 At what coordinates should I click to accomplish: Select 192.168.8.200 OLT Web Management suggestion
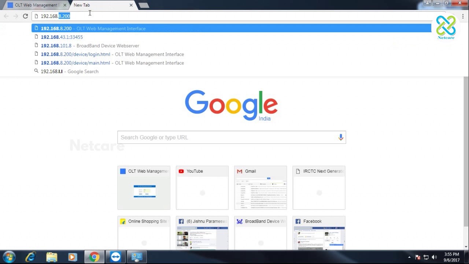(93, 29)
